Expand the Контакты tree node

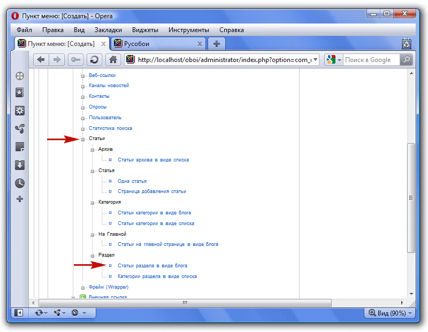click(x=83, y=97)
